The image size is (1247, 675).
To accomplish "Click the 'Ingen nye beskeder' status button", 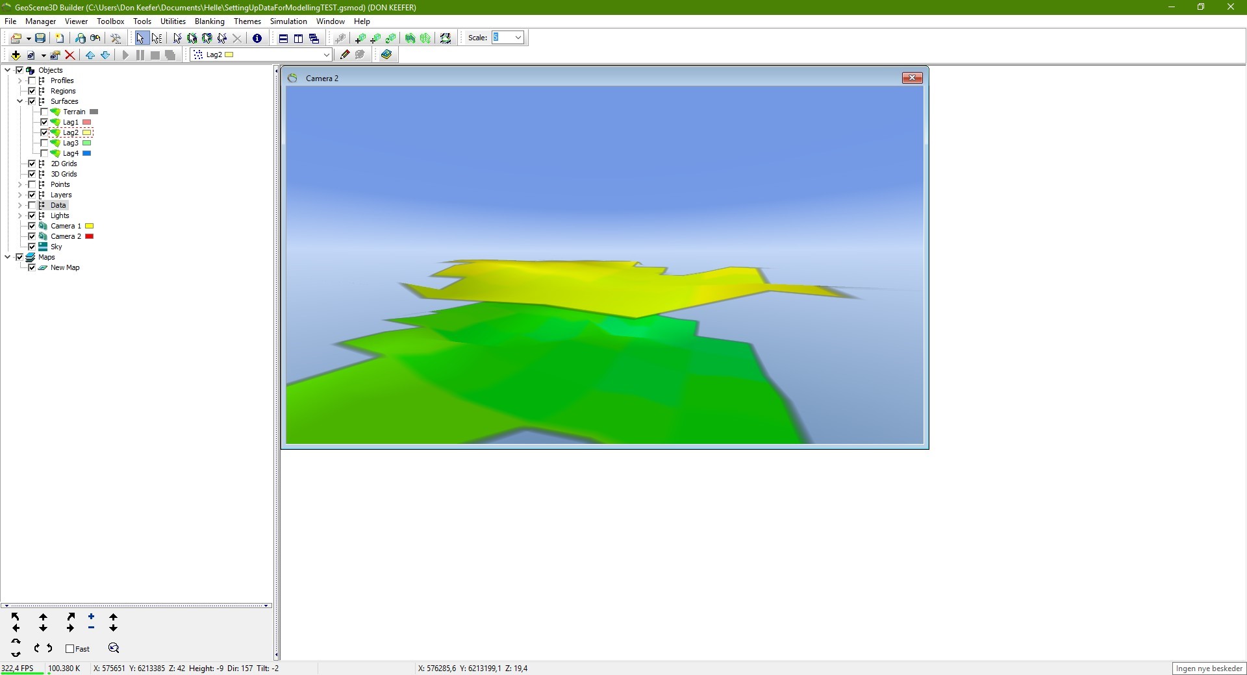I will click(x=1209, y=669).
